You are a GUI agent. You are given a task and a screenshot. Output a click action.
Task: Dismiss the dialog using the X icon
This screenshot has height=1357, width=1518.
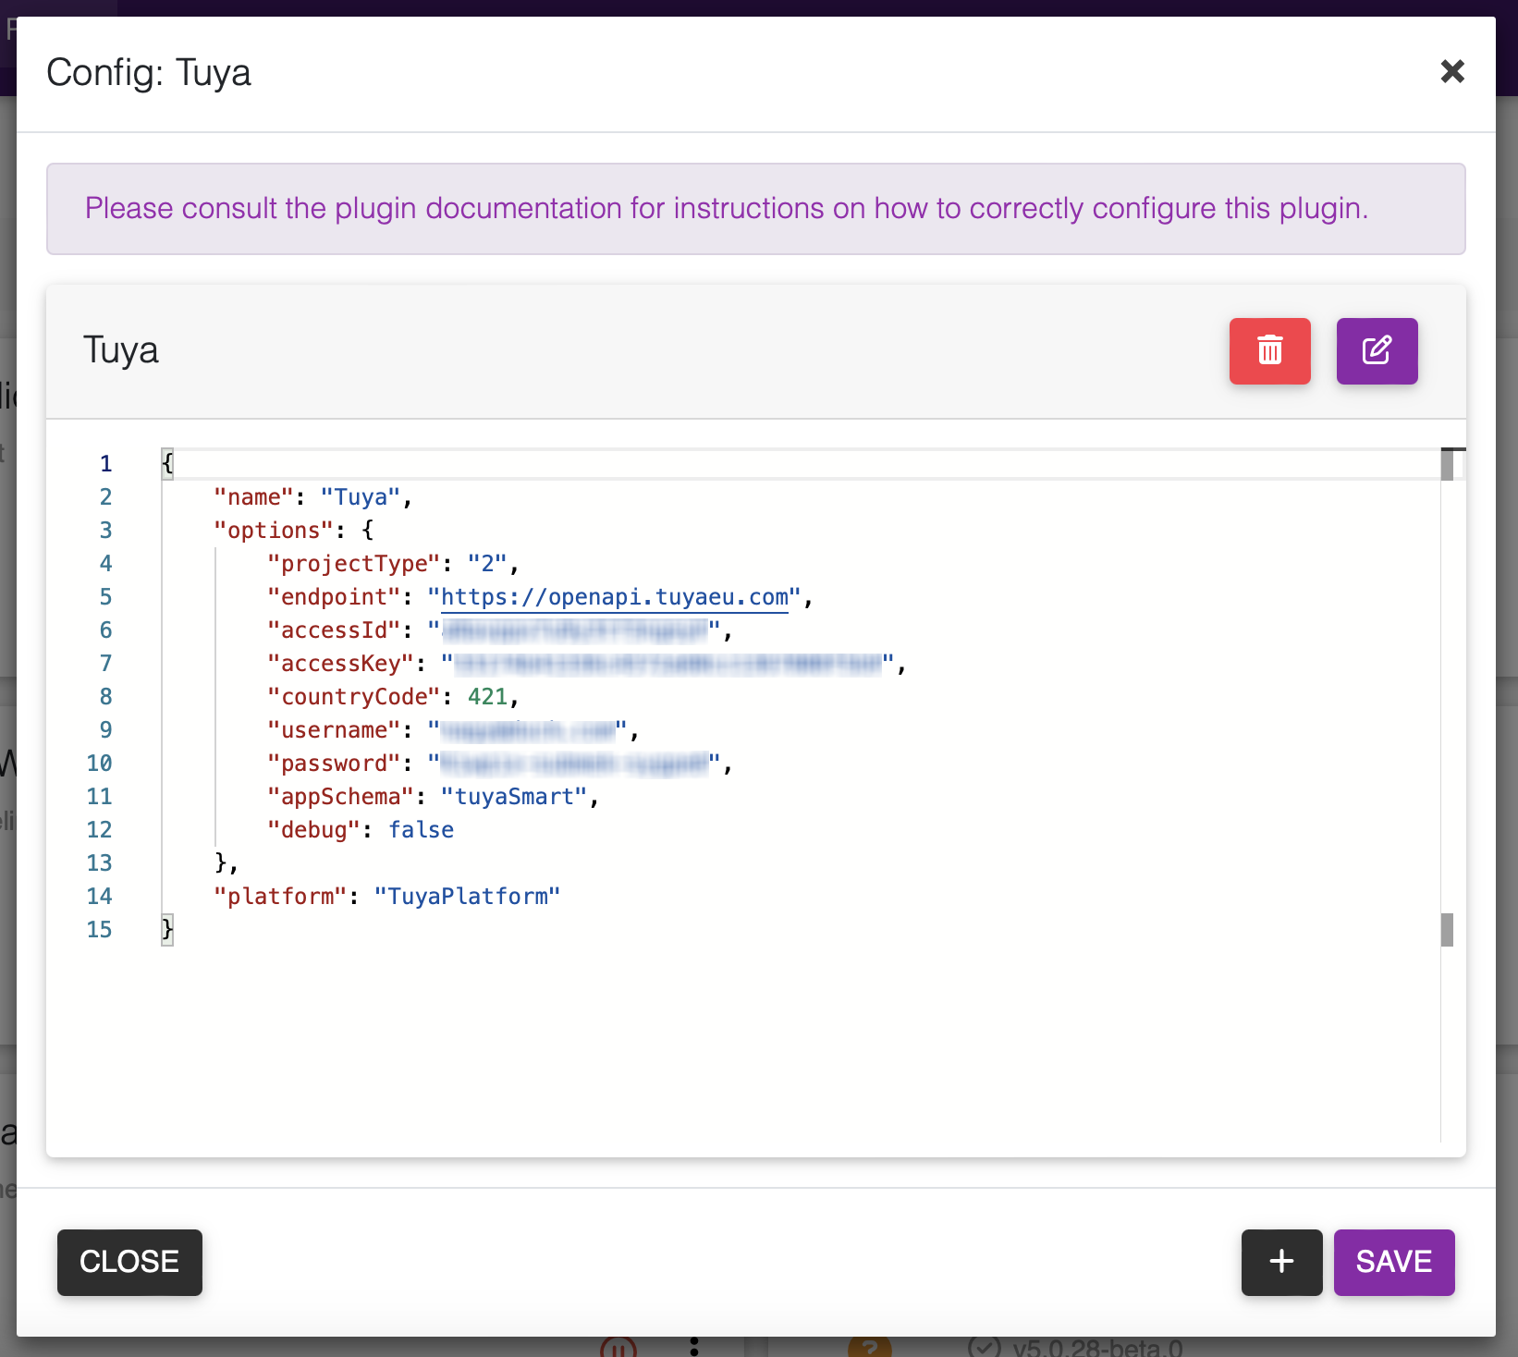[x=1452, y=72]
